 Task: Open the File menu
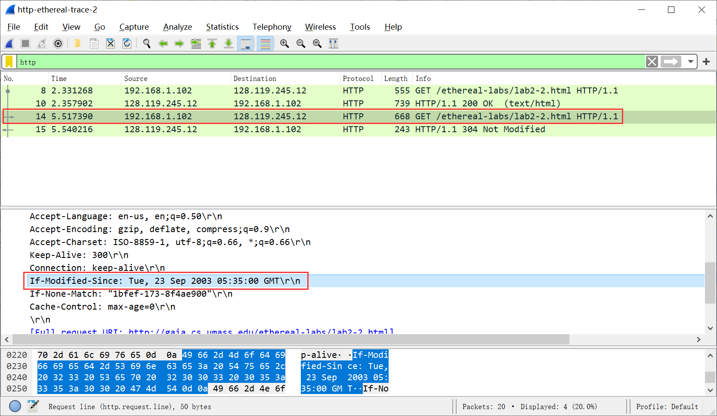[14, 27]
